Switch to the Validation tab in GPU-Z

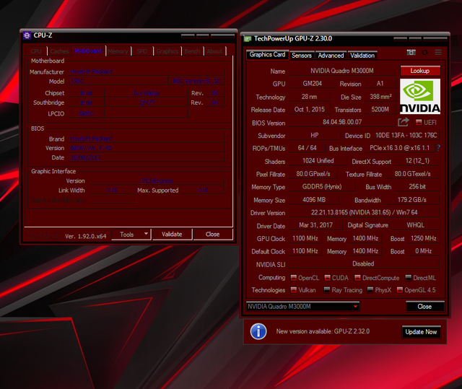click(362, 56)
